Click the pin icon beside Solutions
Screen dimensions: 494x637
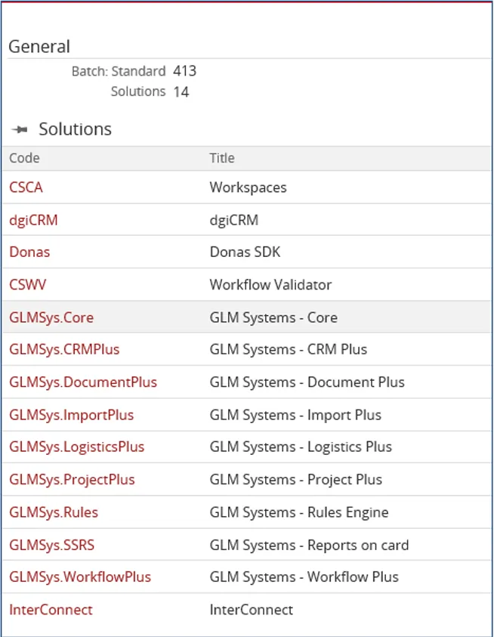[x=20, y=130]
